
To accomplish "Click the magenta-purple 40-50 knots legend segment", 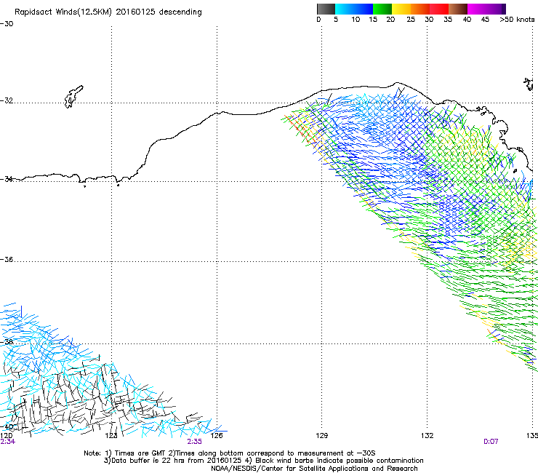I will click(486, 9).
